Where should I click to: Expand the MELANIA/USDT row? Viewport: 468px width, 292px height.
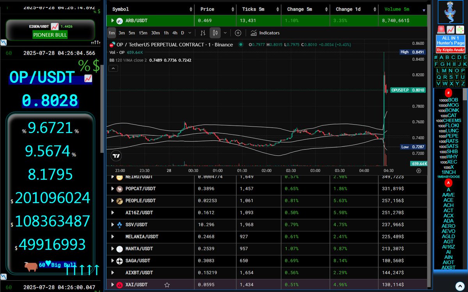point(113,237)
